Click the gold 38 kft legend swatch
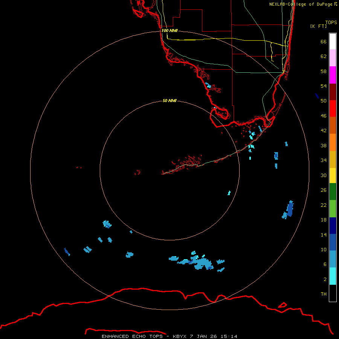The image size is (339, 339). (333, 159)
